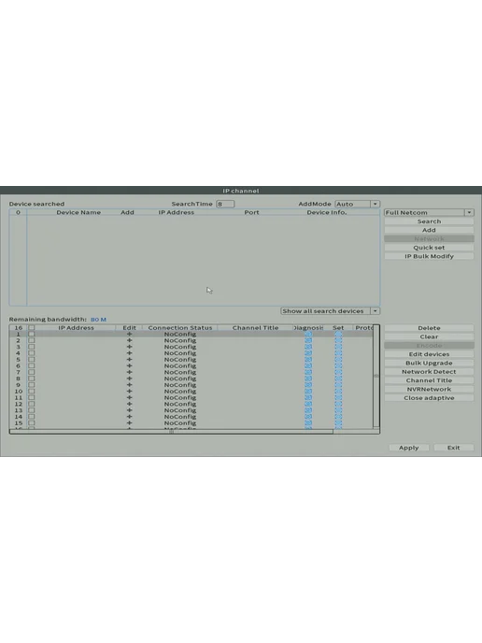This screenshot has height=643, width=482.
Task: Click the Connection Status column header
Action: [180, 328]
